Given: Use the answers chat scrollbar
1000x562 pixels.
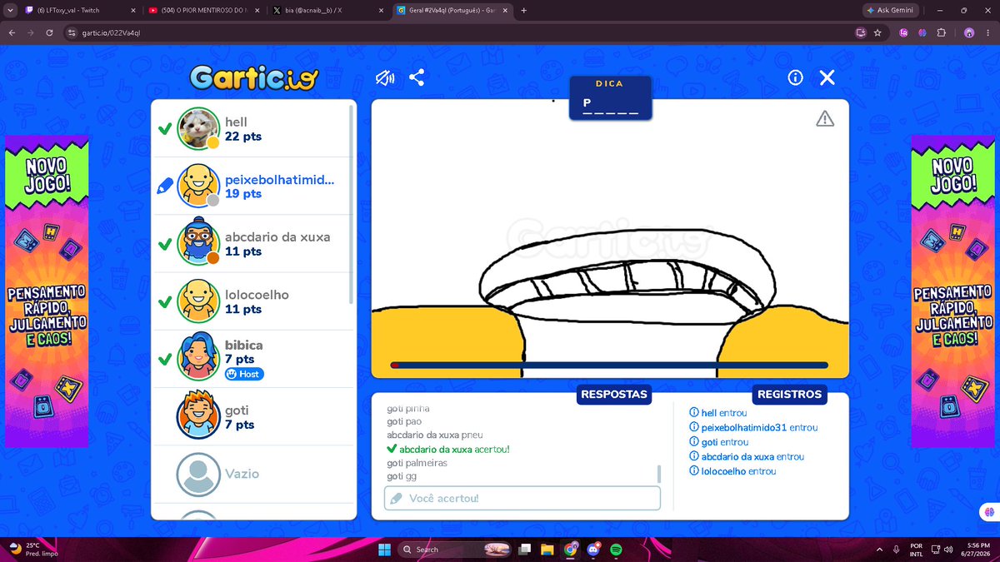Looking at the screenshot, I should [659, 474].
